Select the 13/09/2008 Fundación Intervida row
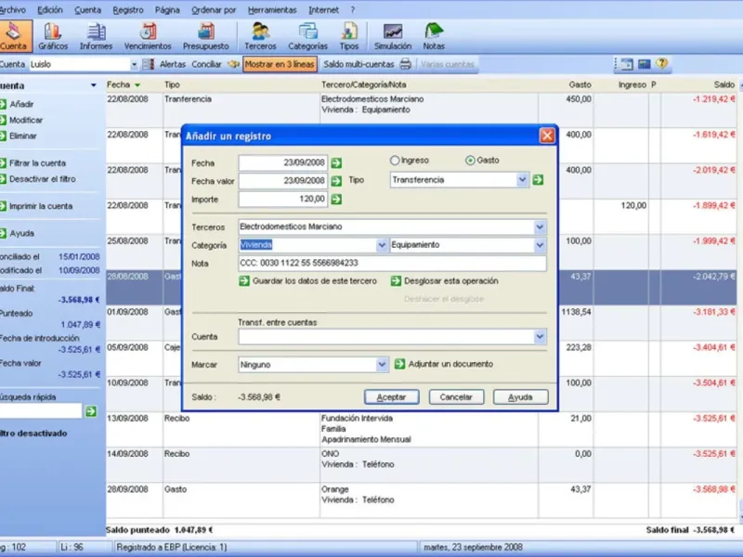Image resolution: width=743 pixels, height=557 pixels. pyautogui.click(x=421, y=429)
